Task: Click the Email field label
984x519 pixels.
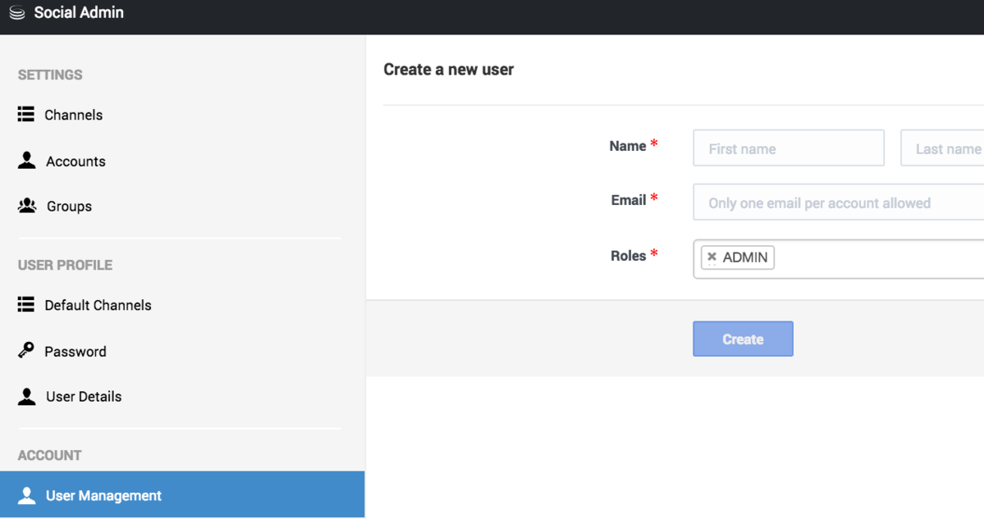Action: (x=628, y=200)
